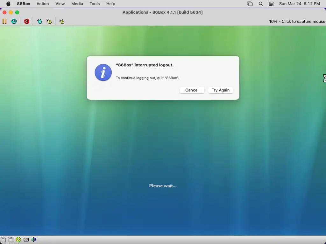
Task: Click the Stage Manager windows icon
Action: pos(250,4)
